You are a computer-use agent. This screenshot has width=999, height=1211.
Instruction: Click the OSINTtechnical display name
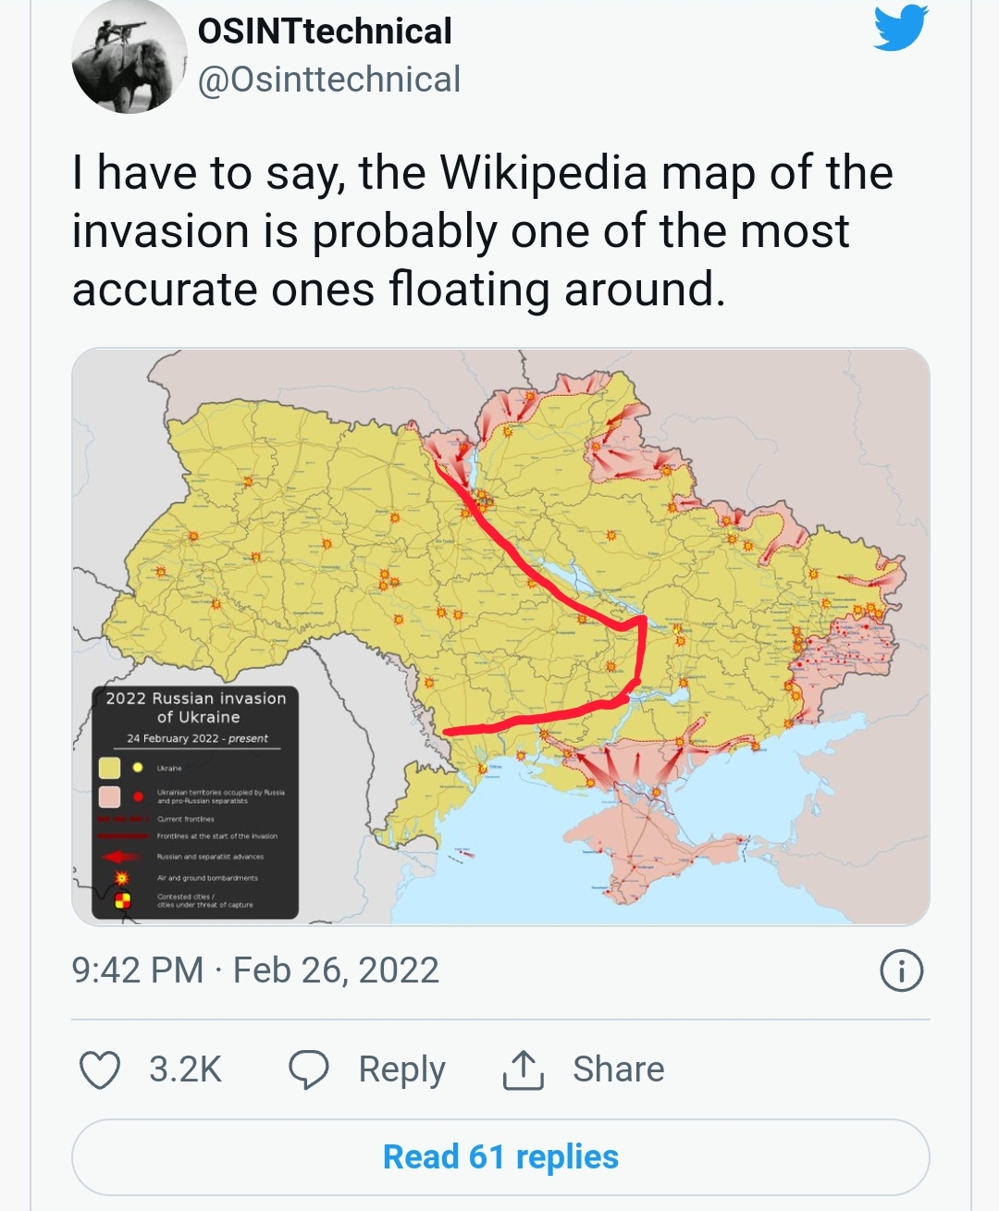[325, 31]
